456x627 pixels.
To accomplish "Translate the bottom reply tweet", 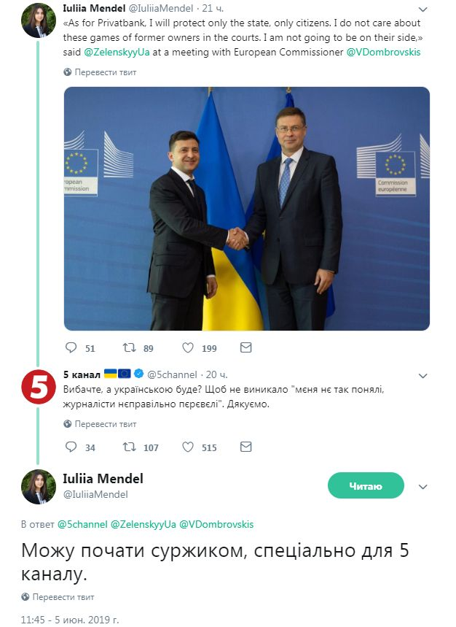I will coord(58,597).
